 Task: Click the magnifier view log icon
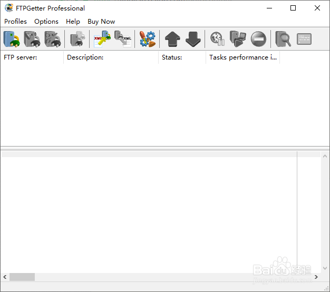tap(283, 39)
